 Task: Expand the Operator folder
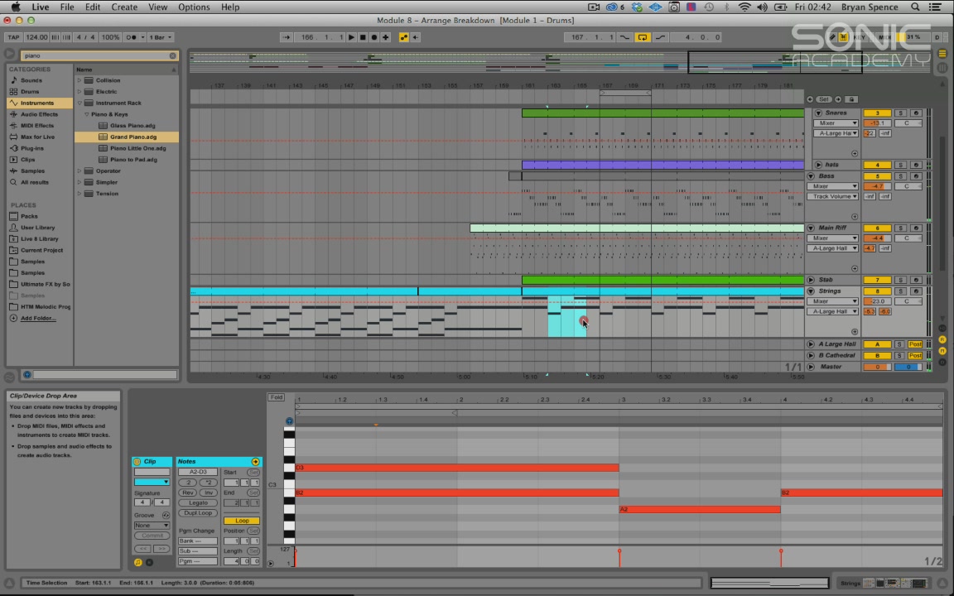click(79, 171)
